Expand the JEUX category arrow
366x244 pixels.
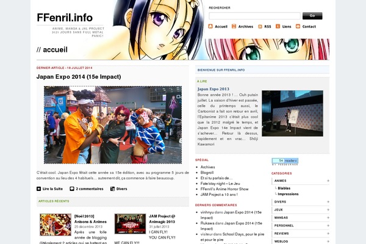click(x=328, y=210)
